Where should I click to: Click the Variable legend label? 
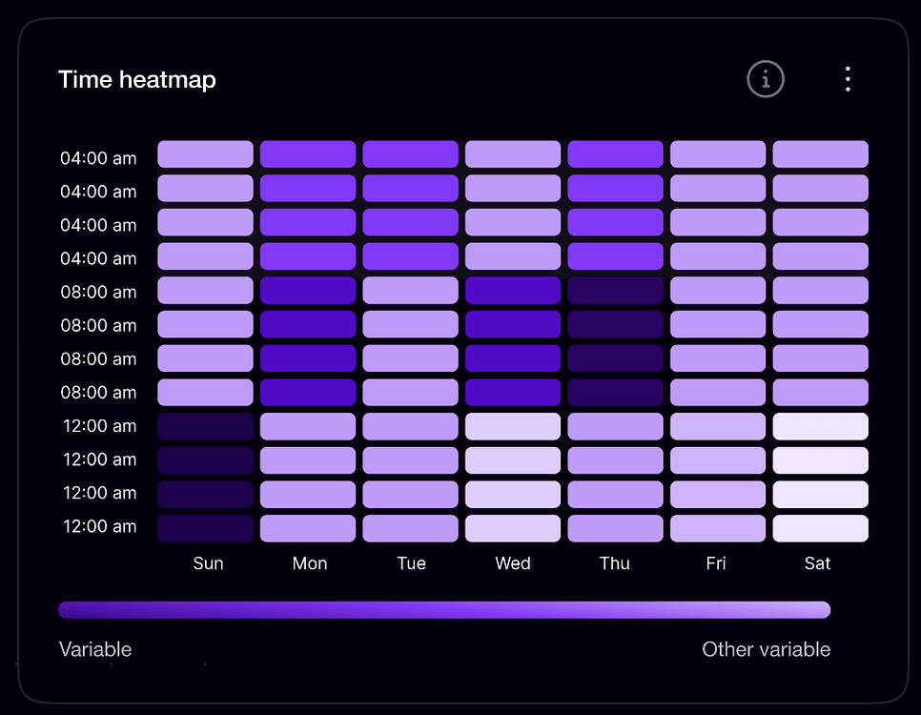coord(94,649)
